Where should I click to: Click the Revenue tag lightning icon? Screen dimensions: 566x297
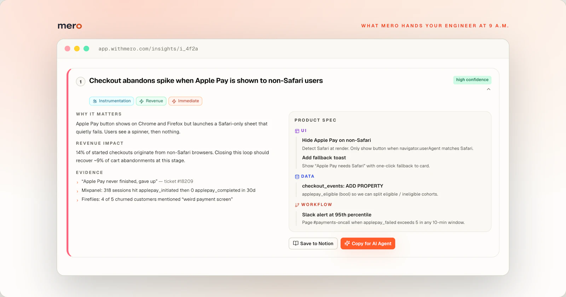tap(141, 101)
